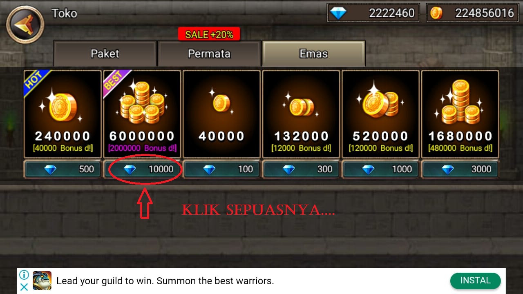523x294 pixels.
Task: Close the ad with the X icon
Action: coord(24,287)
